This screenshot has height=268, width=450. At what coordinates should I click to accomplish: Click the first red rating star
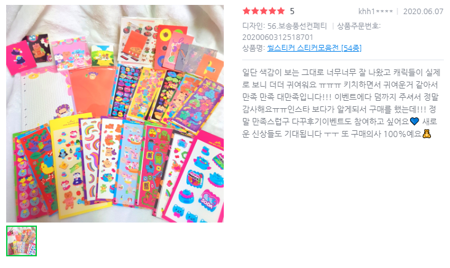247,11
